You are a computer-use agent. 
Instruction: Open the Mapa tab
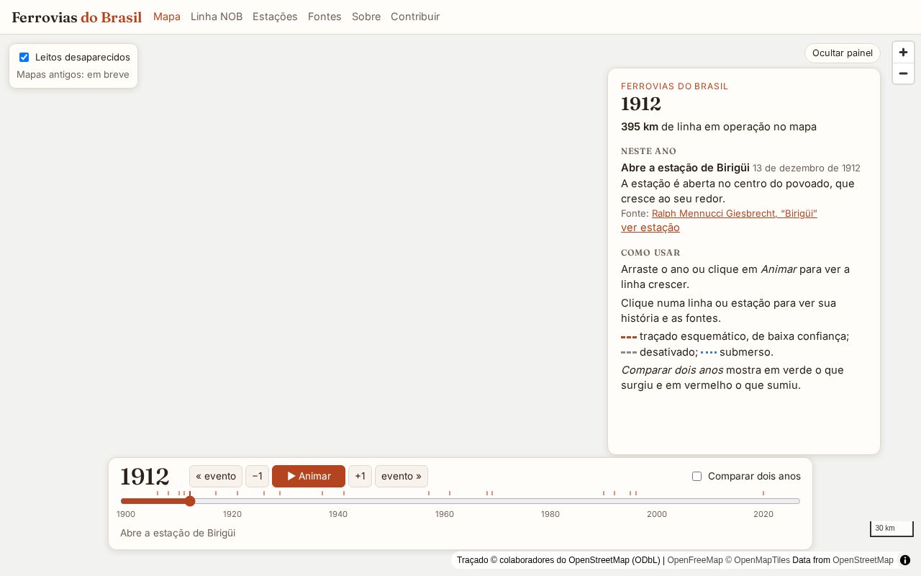tap(167, 17)
